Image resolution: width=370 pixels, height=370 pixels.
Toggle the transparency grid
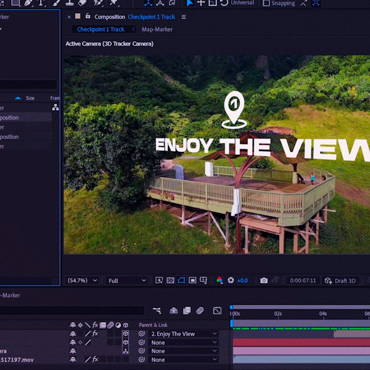[170, 280]
